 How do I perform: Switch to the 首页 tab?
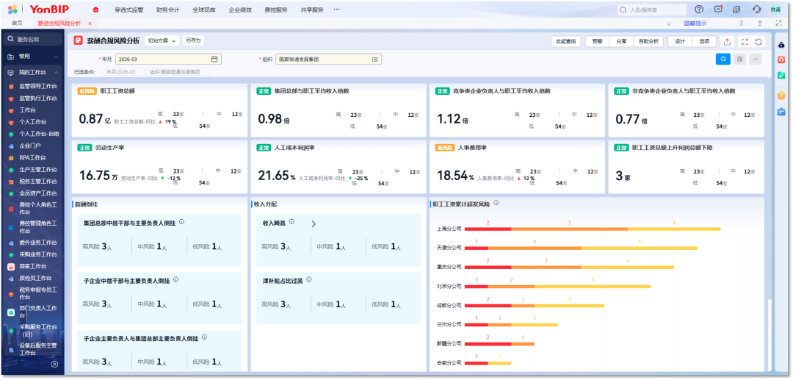coord(17,24)
